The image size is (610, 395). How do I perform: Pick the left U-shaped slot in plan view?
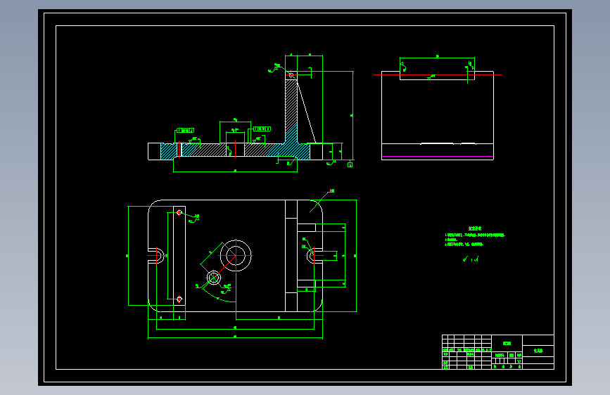tap(156, 255)
